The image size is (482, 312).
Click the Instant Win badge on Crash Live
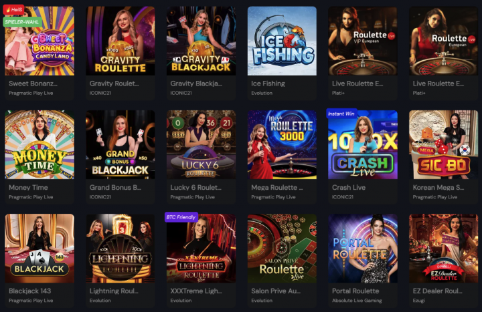coord(341,114)
